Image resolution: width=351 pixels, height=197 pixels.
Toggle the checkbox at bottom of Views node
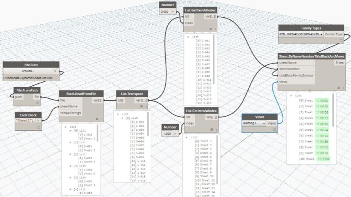click(275, 129)
